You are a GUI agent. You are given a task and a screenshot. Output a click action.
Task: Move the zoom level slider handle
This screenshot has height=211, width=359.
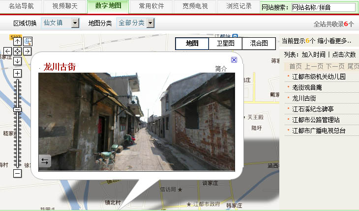[x=17, y=110]
